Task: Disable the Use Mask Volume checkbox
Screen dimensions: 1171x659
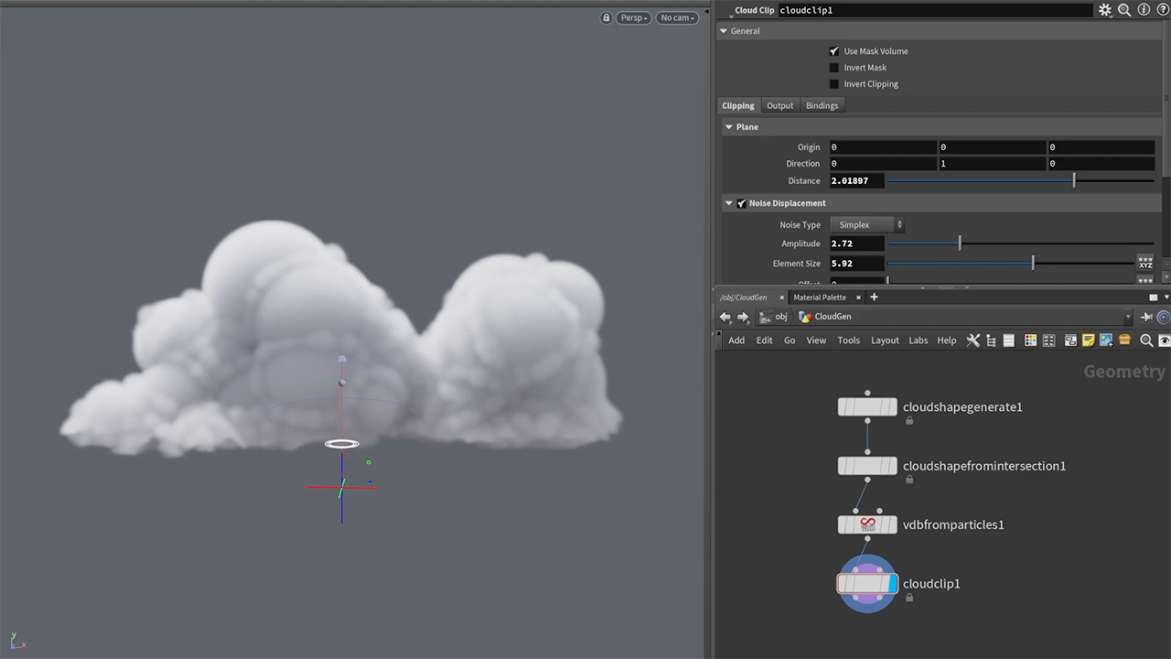Action: pyautogui.click(x=834, y=51)
